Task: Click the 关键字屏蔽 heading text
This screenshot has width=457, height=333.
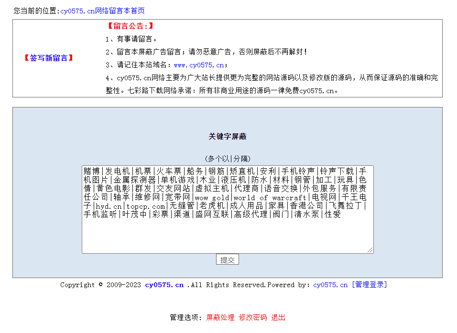Action: click(x=228, y=136)
